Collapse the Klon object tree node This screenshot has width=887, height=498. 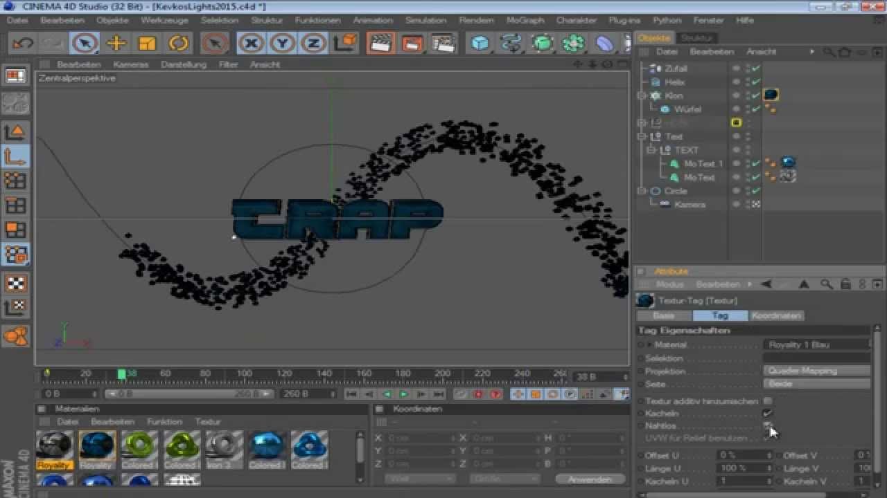642,95
